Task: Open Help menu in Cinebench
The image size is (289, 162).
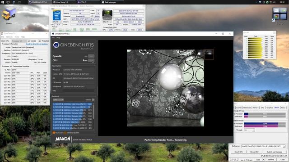Action: click(x=58, y=38)
